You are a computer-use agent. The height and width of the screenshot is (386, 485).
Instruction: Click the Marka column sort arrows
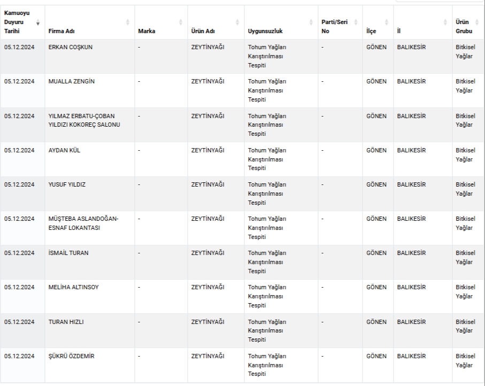coord(180,22)
